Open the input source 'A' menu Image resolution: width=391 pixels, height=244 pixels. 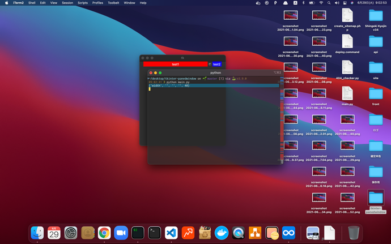pyautogui.click(x=295, y=3)
